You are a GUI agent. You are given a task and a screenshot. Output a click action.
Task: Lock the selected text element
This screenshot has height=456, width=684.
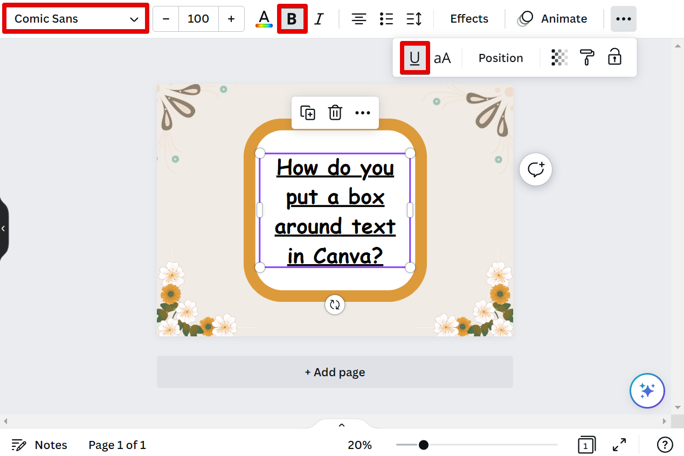tap(614, 58)
